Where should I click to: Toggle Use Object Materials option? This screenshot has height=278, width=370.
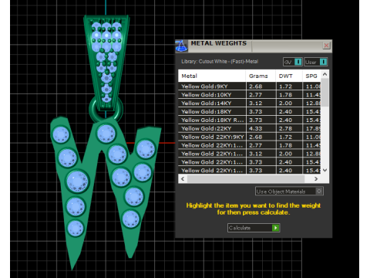pyautogui.click(x=289, y=192)
